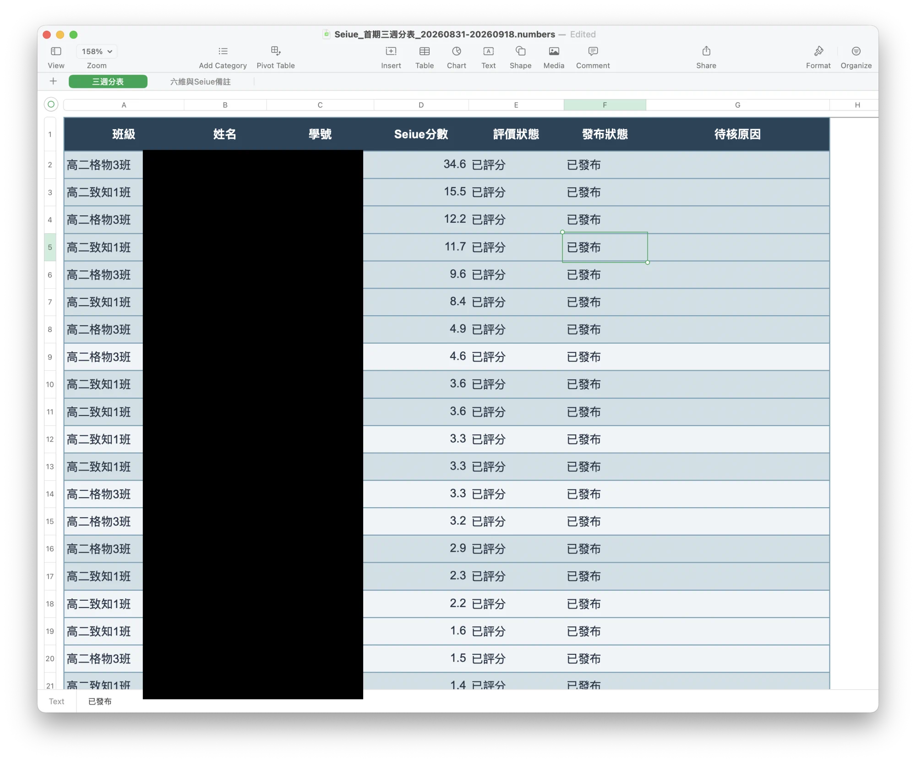Click the Add Category icon

click(x=223, y=51)
